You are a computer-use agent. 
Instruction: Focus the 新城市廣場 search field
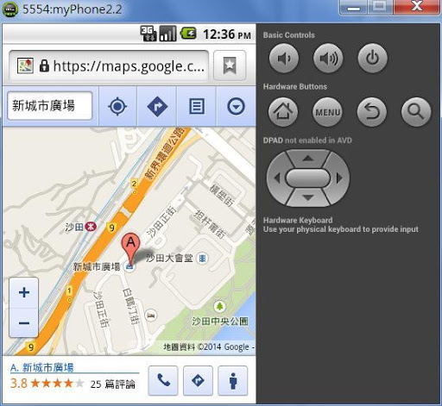50,106
